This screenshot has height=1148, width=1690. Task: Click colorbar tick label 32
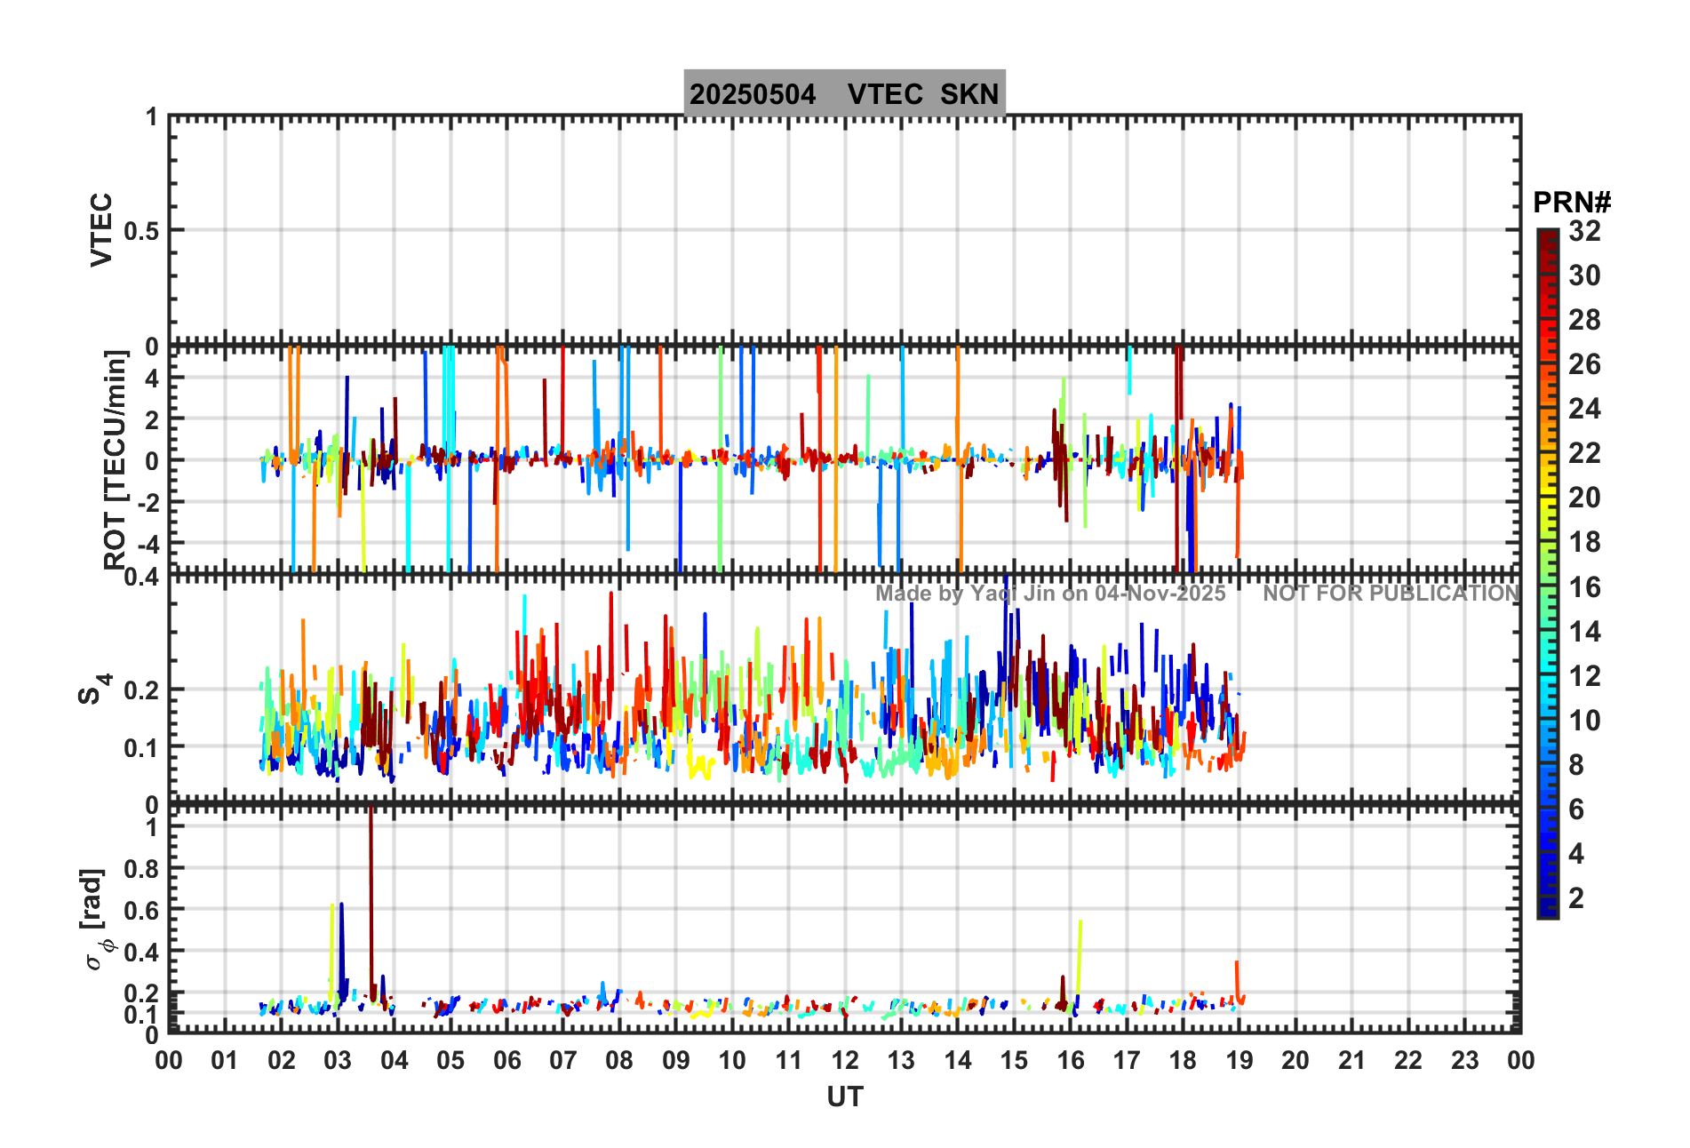(1583, 231)
